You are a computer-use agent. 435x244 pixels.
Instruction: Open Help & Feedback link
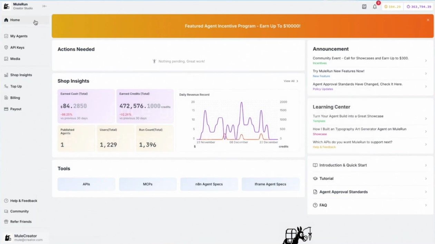click(23, 201)
